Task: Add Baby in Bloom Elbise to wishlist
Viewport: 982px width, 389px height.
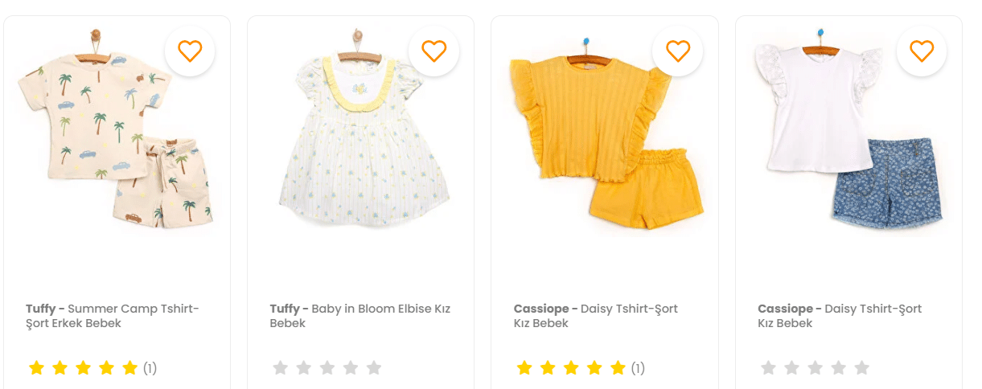Action: tap(434, 51)
